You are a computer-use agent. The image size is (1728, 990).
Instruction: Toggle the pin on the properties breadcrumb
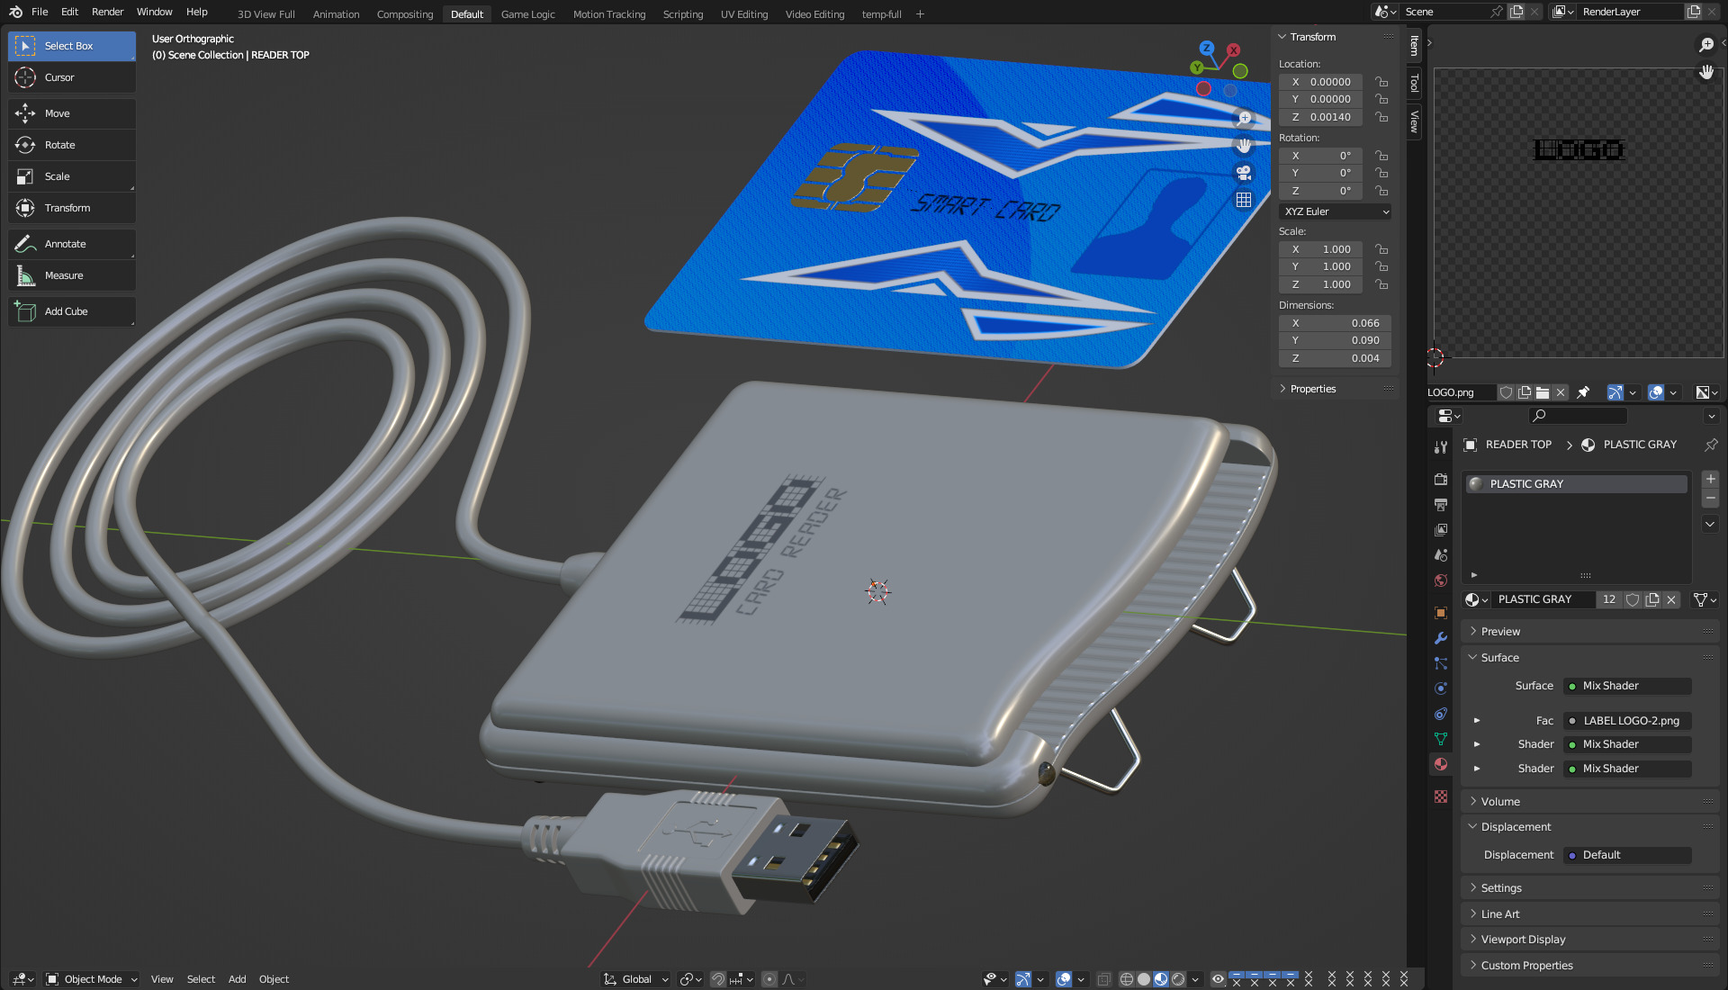pos(1711,445)
